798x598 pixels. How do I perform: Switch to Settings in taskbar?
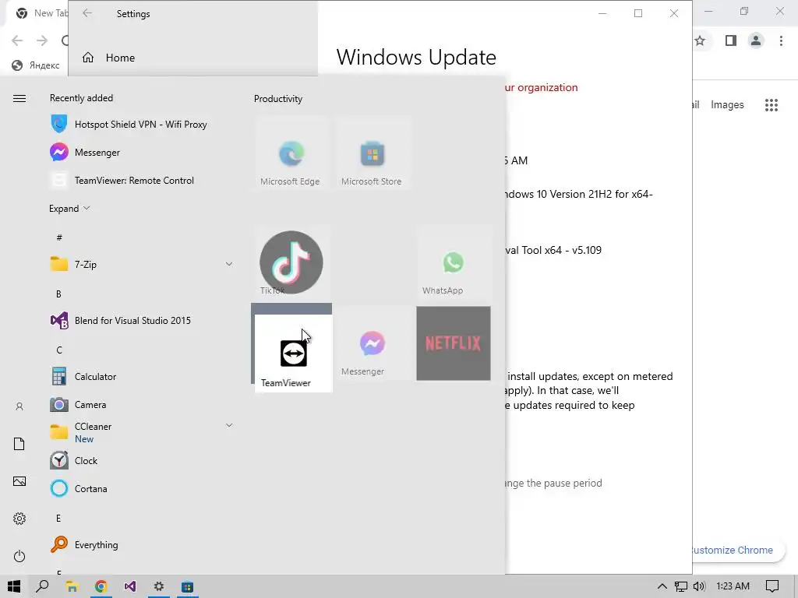159,586
